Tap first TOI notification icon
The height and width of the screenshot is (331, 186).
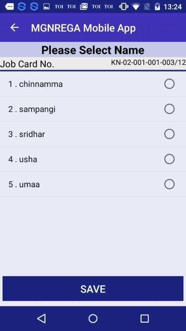point(59,7)
